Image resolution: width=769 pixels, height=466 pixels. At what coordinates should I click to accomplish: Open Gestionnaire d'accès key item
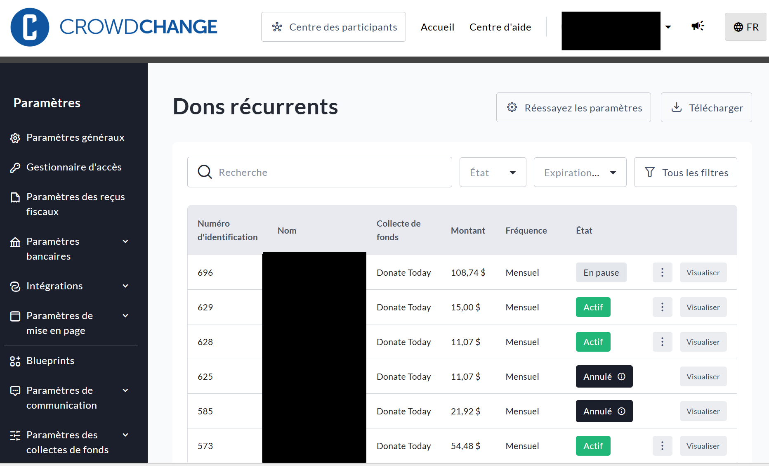(73, 167)
